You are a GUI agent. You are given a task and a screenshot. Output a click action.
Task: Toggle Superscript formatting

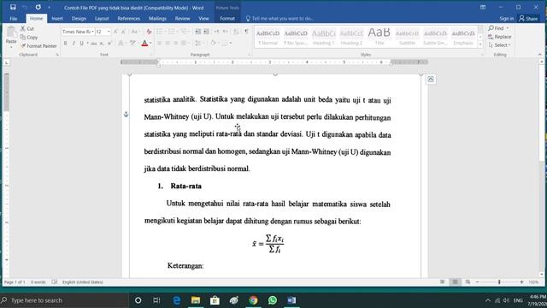coord(109,44)
